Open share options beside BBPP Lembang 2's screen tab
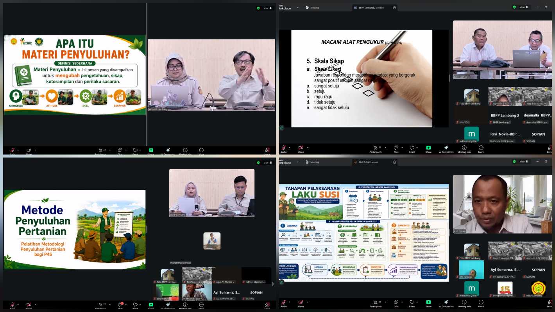555x312 pixels. [394, 7]
